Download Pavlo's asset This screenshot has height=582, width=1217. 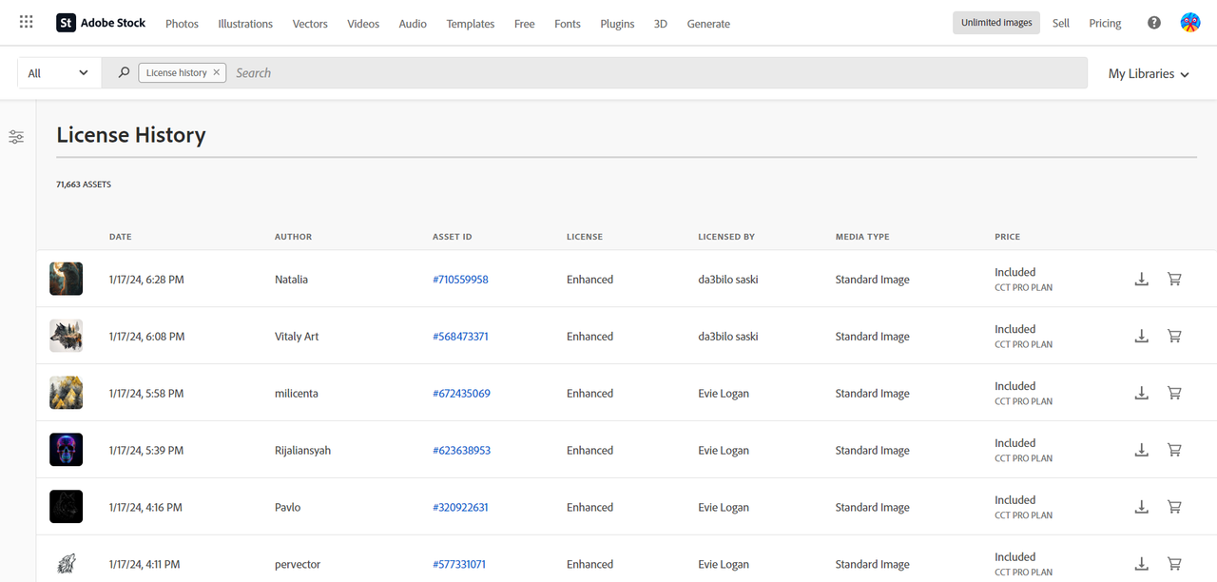(x=1142, y=508)
